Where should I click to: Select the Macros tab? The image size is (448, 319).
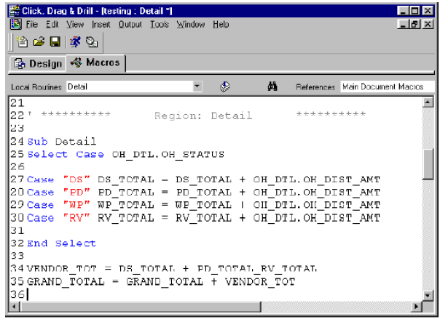96,63
